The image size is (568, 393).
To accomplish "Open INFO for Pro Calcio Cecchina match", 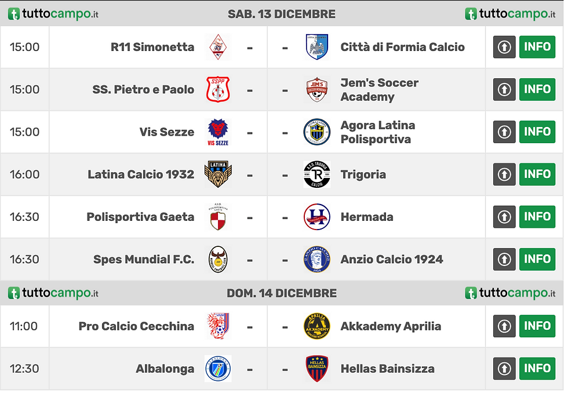I will pyautogui.click(x=537, y=326).
